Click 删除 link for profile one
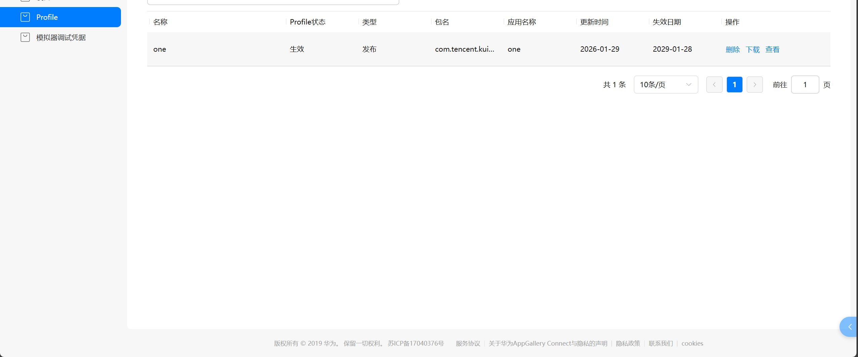Viewport: 858px width, 357px height. (733, 49)
